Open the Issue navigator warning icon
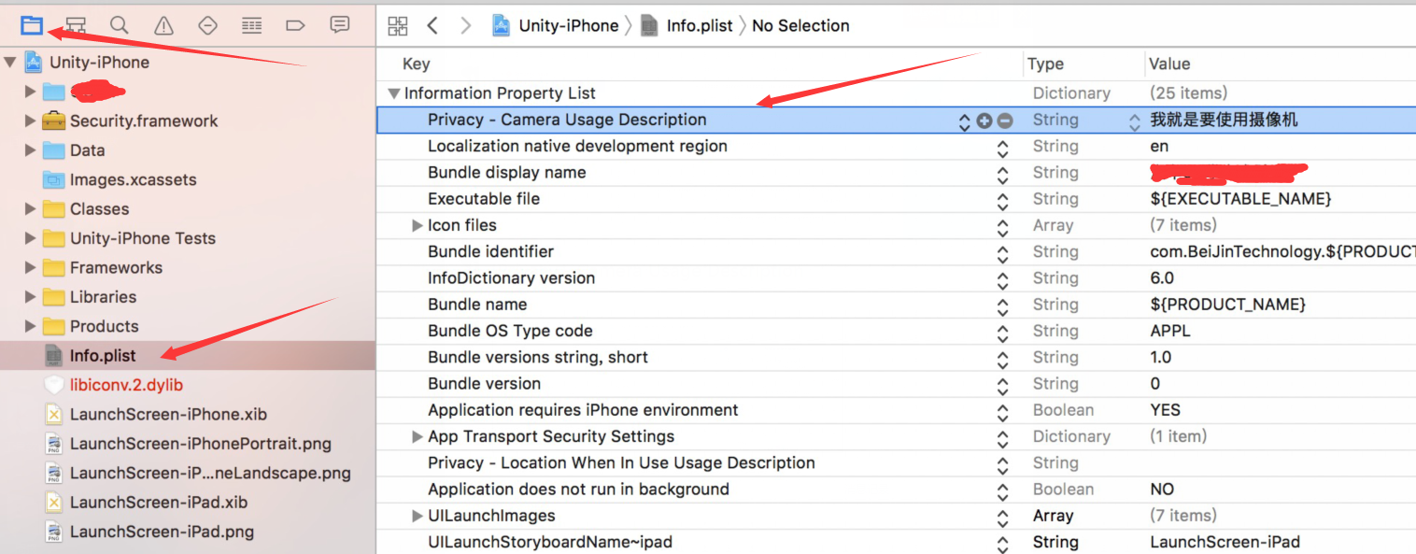Image resolution: width=1416 pixels, height=554 pixels. point(163,25)
